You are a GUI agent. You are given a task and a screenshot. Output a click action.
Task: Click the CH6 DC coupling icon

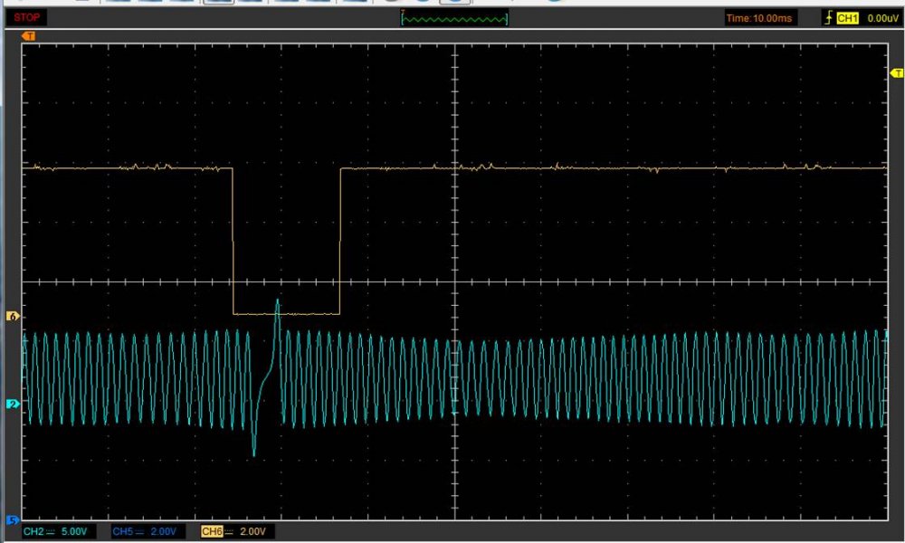(230, 532)
